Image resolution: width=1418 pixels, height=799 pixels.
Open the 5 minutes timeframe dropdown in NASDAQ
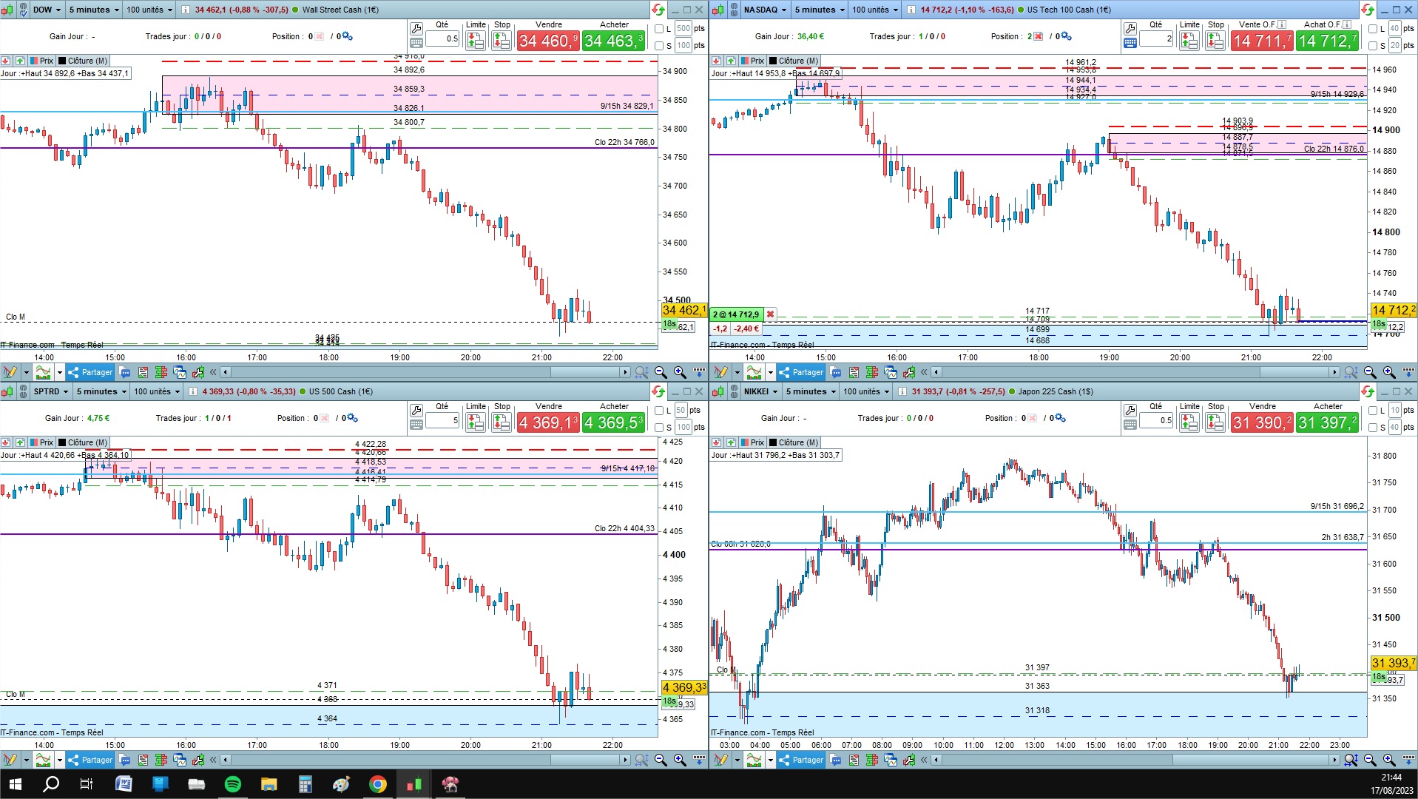point(819,10)
